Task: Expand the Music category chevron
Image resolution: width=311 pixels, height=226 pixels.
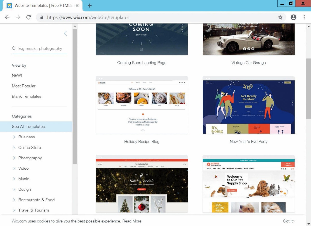Action: pos(14,179)
